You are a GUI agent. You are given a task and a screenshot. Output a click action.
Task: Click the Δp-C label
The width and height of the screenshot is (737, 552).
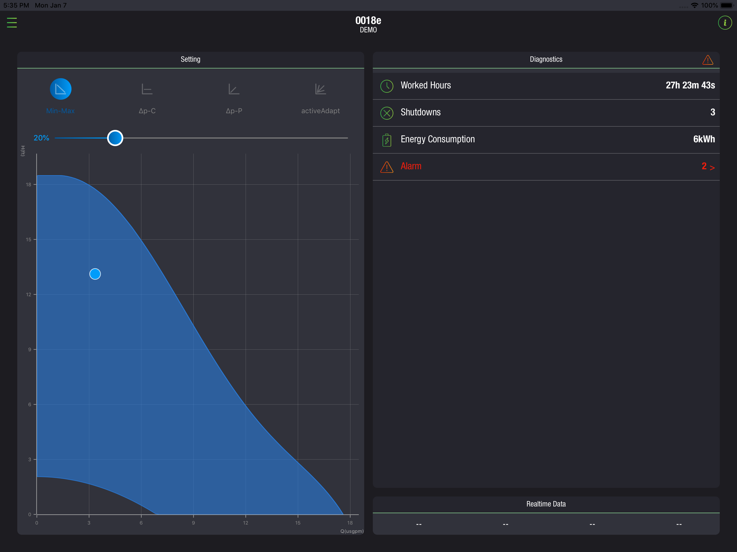147,111
